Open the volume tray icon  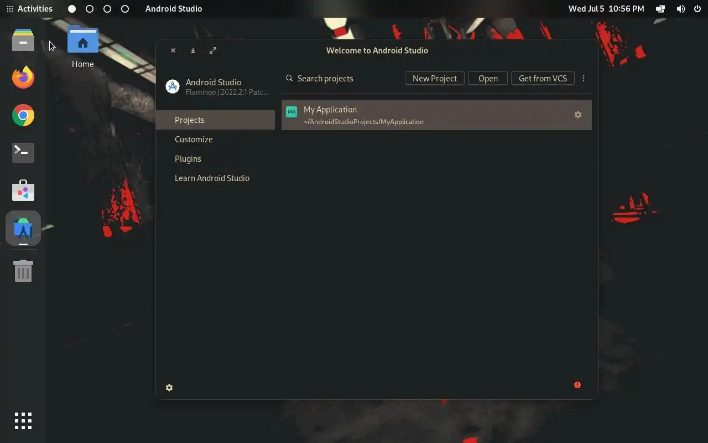[681, 9]
